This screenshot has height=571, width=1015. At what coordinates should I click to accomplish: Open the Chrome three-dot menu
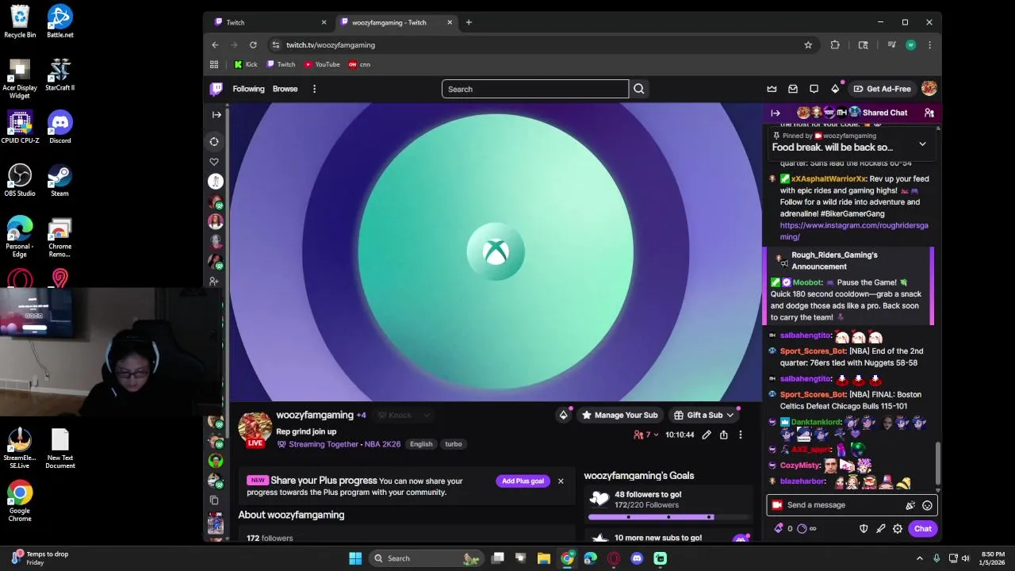pyautogui.click(x=929, y=45)
